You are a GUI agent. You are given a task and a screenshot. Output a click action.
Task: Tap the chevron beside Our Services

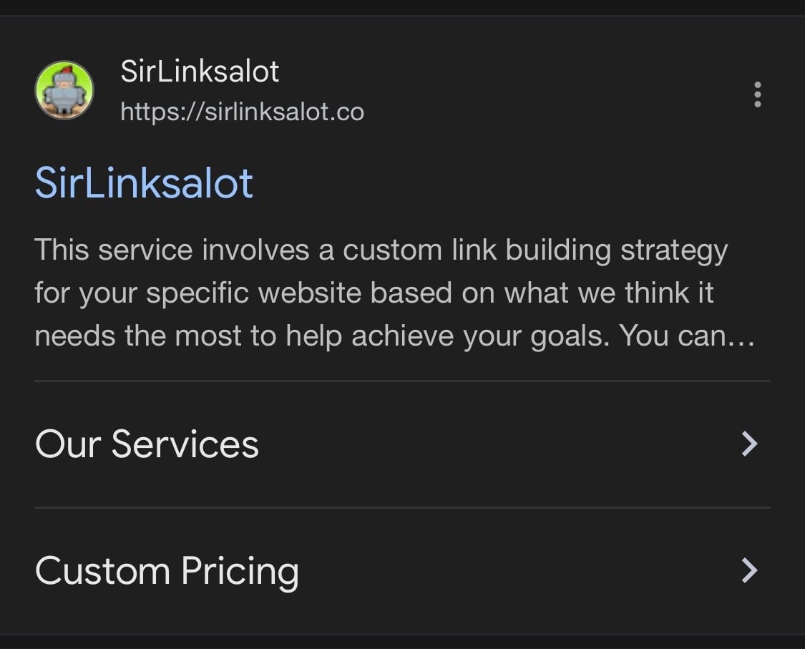(x=749, y=444)
